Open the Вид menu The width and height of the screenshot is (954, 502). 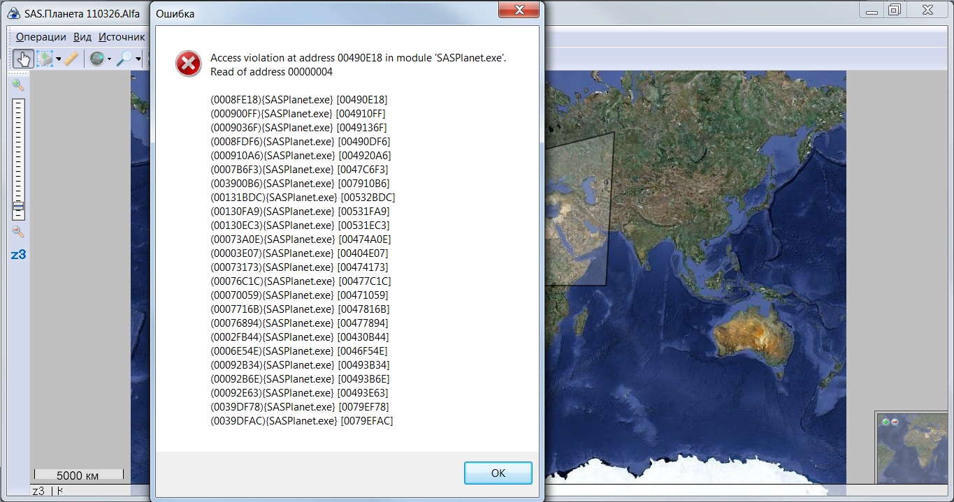(x=82, y=37)
